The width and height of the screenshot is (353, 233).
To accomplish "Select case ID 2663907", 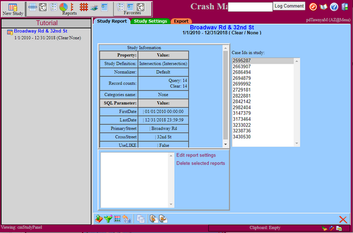I will [x=263, y=66].
